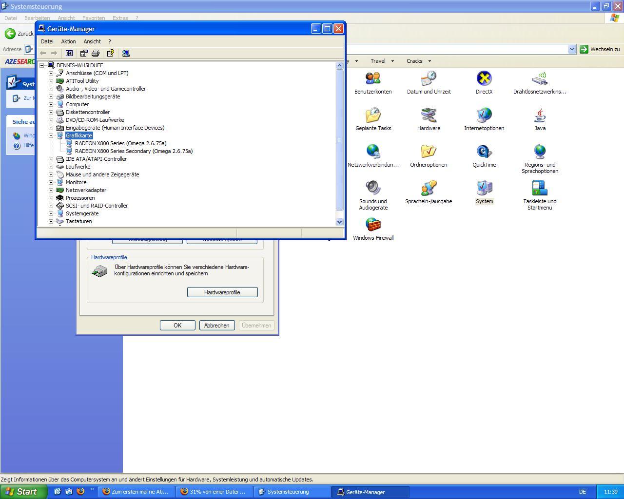This screenshot has width=624, height=499.
Task: Click the scan for hardware changes toolbar icon
Action: tap(126, 53)
